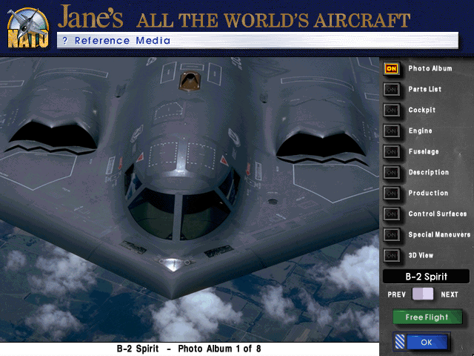The image size is (474, 356).
Task: Turn off the Photo Album ON button
Action: [392, 69]
